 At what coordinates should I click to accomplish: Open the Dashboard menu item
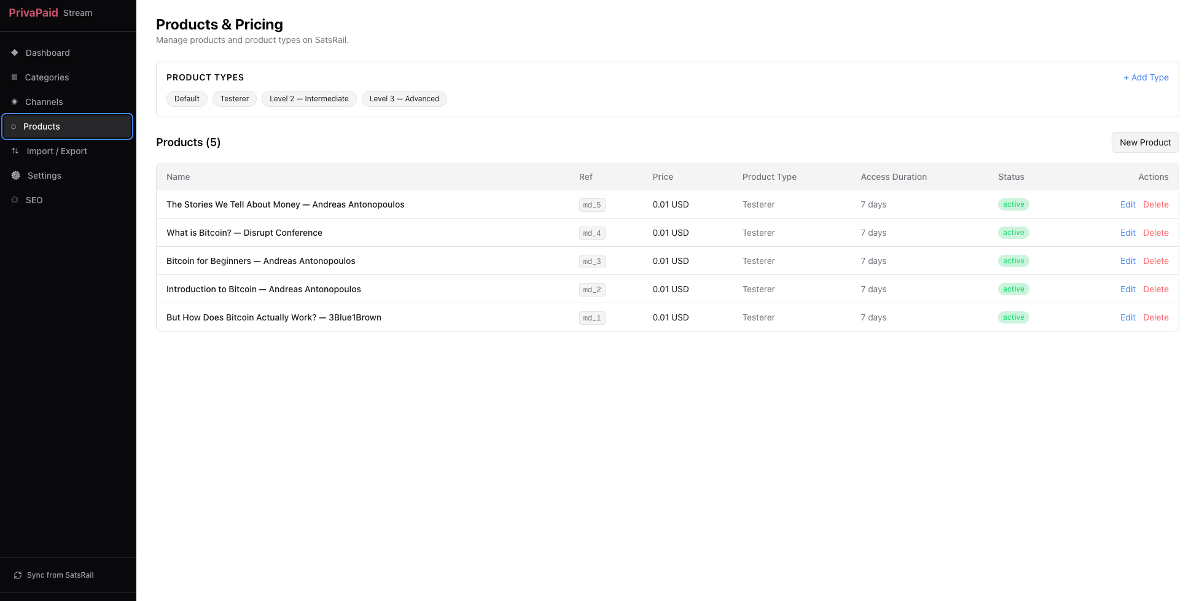click(68, 53)
